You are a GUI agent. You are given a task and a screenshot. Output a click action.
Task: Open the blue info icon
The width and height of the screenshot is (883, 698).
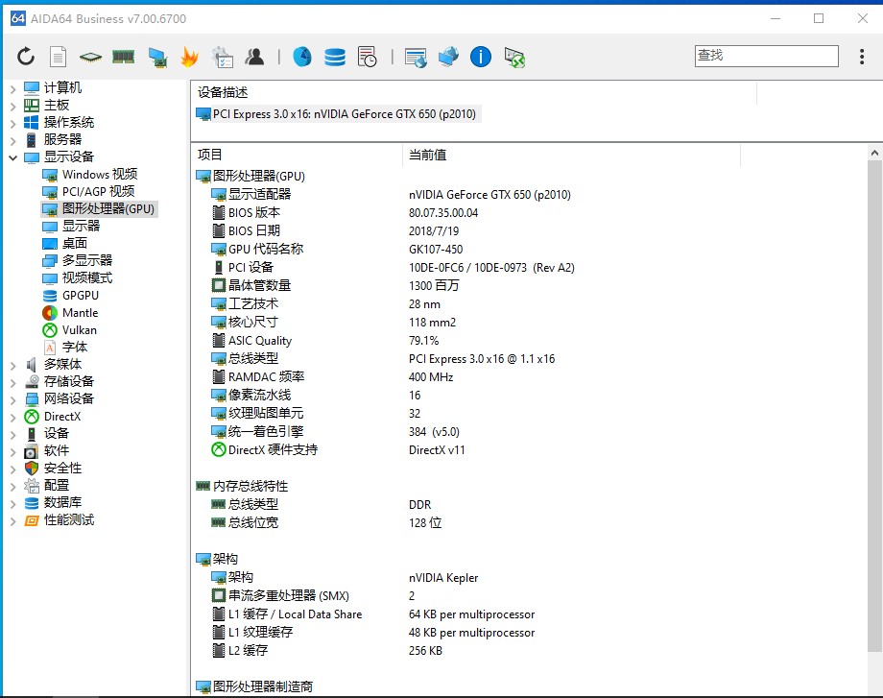[480, 57]
